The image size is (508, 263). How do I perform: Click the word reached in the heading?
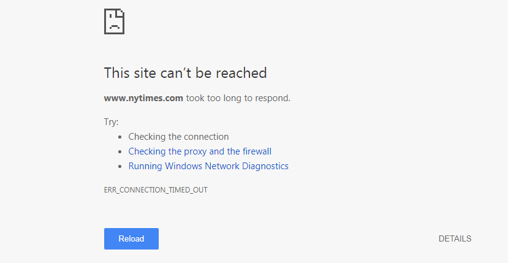pos(241,72)
